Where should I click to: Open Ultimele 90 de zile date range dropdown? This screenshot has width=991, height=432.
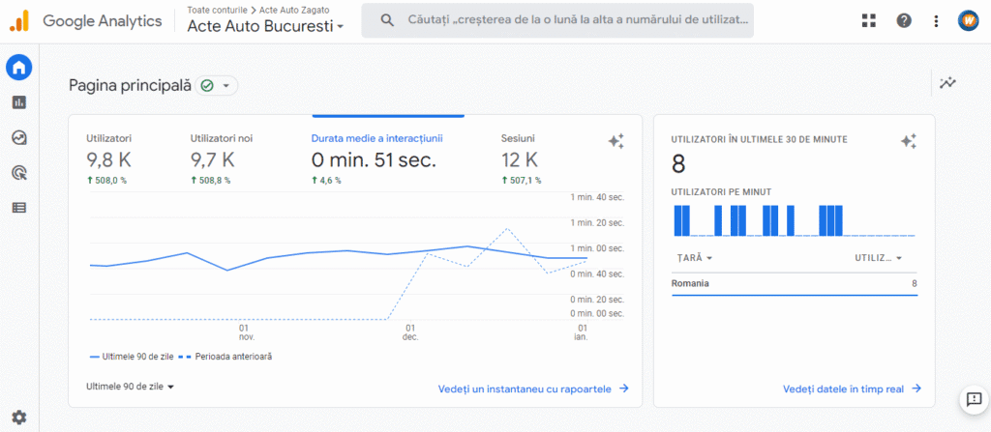coord(131,387)
